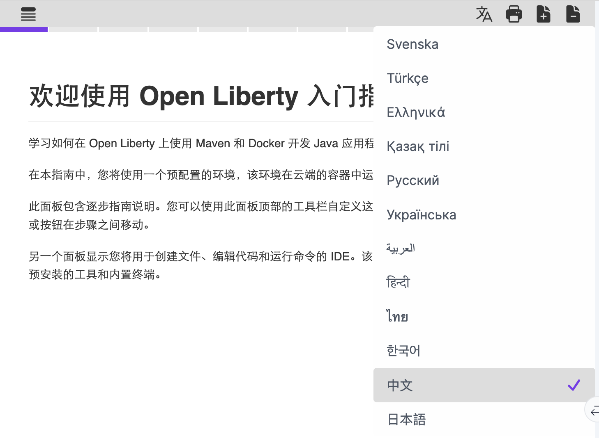Jump to the fifth progress step segment
Screen dimensions: 599x438
click(223, 29)
